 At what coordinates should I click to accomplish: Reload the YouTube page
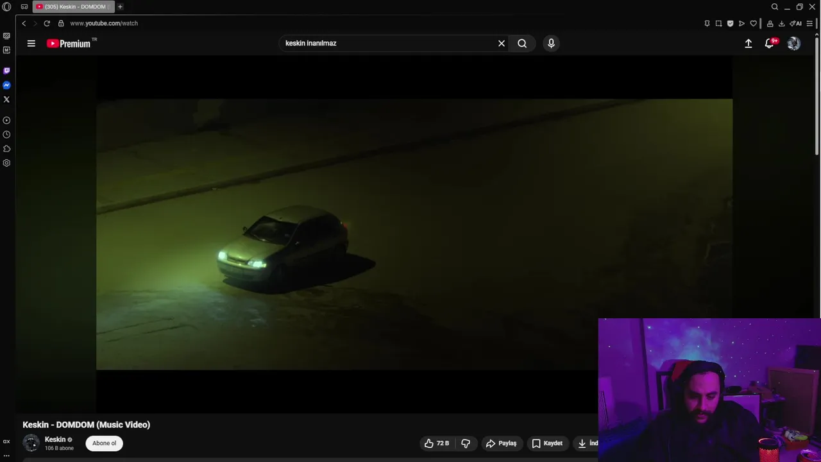pyautogui.click(x=47, y=23)
